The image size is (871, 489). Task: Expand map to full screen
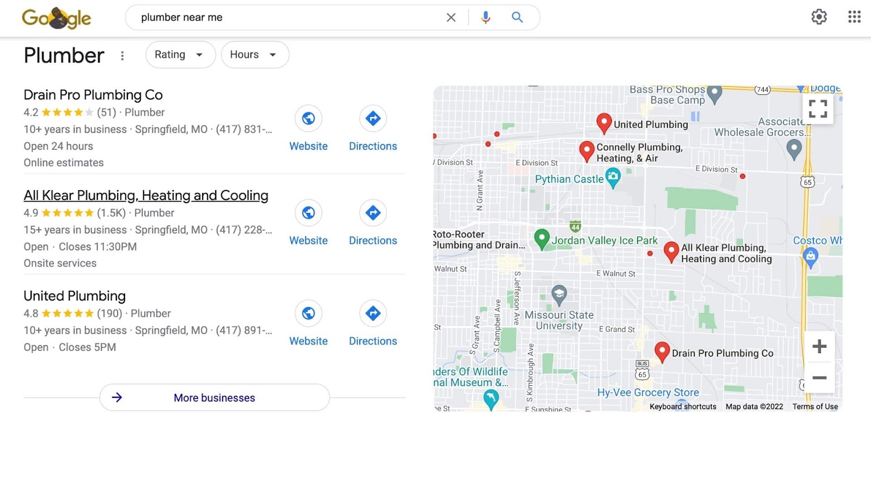[818, 109]
